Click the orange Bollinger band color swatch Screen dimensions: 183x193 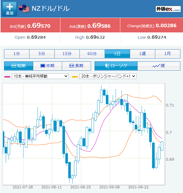click(75, 77)
